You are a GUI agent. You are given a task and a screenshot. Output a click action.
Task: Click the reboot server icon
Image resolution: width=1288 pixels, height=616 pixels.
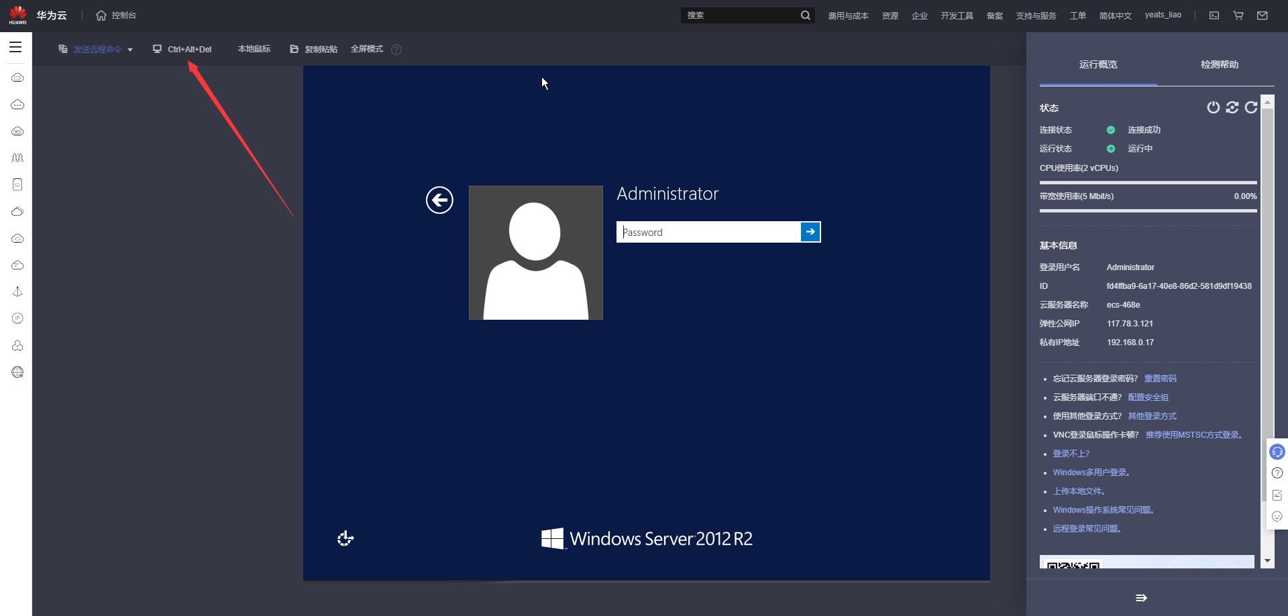click(1232, 107)
